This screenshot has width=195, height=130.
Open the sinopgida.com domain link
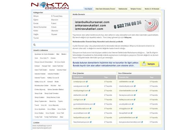[x=124, y=109]
